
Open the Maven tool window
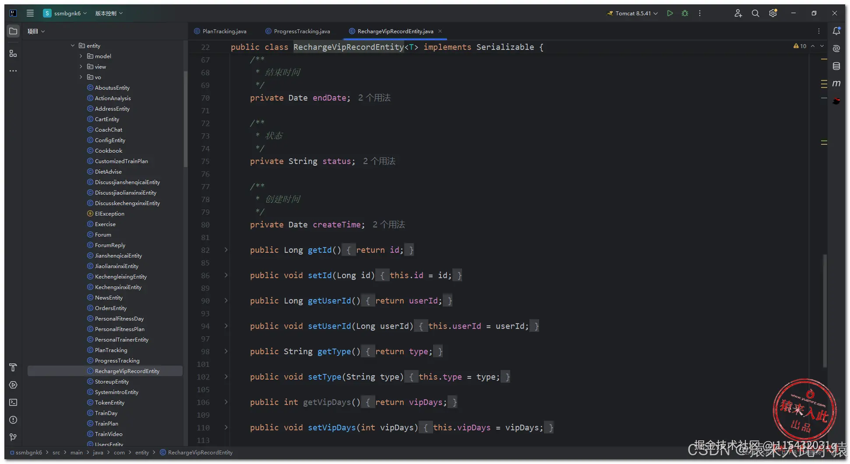click(x=836, y=83)
